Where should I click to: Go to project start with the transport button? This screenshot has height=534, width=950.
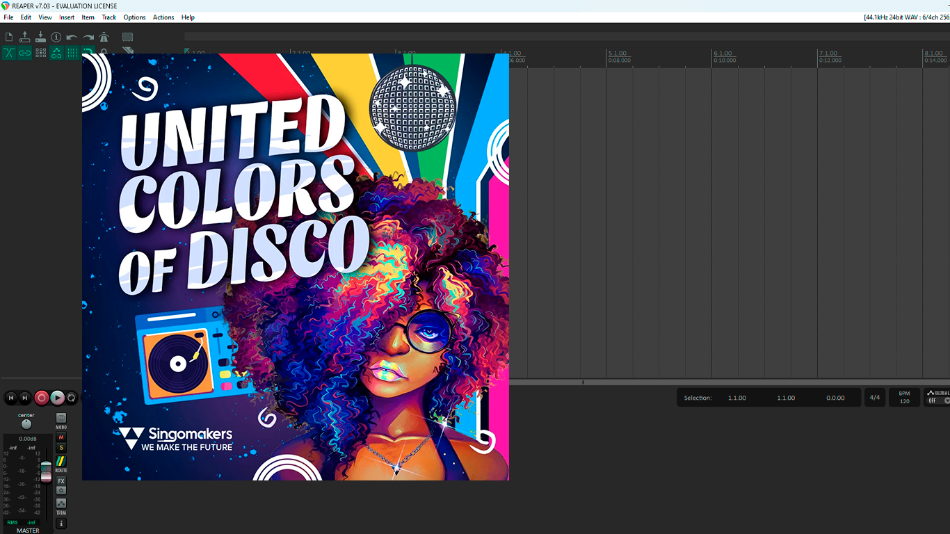[x=10, y=398]
